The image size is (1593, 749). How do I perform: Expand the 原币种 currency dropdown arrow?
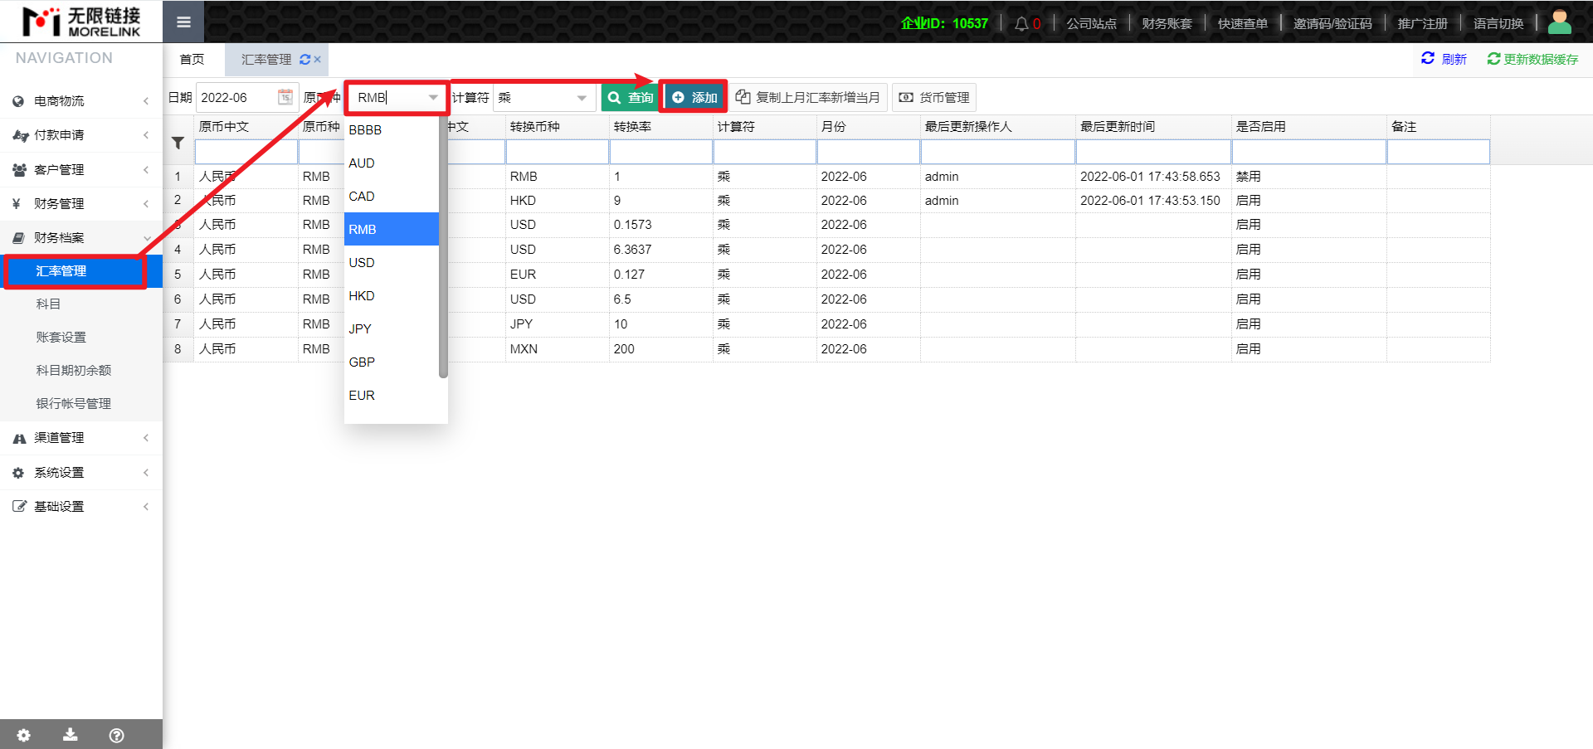(x=433, y=98)
